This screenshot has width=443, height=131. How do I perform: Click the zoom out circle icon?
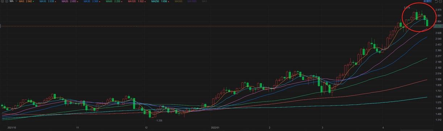pos(440,1)
